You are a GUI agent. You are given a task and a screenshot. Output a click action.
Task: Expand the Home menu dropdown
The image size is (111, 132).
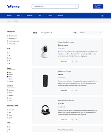click(x=10, y=16)
